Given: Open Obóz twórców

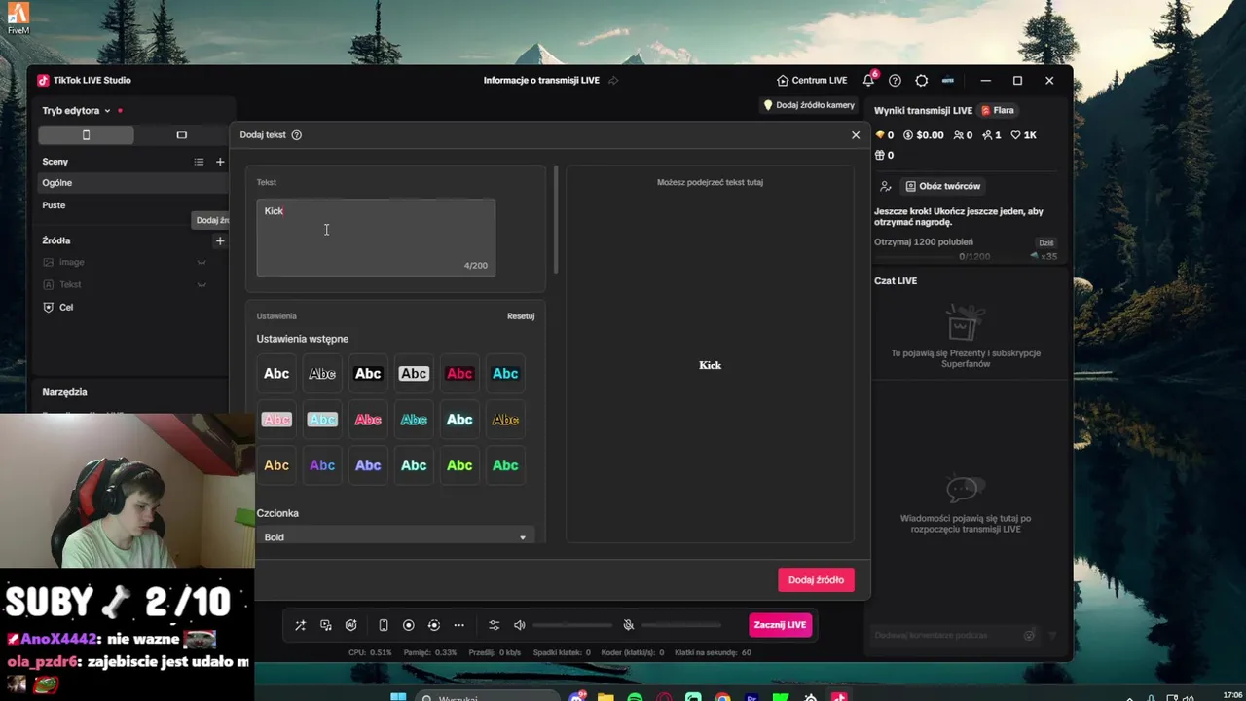Looking at the screenshot, I should [x=942, y=186].
